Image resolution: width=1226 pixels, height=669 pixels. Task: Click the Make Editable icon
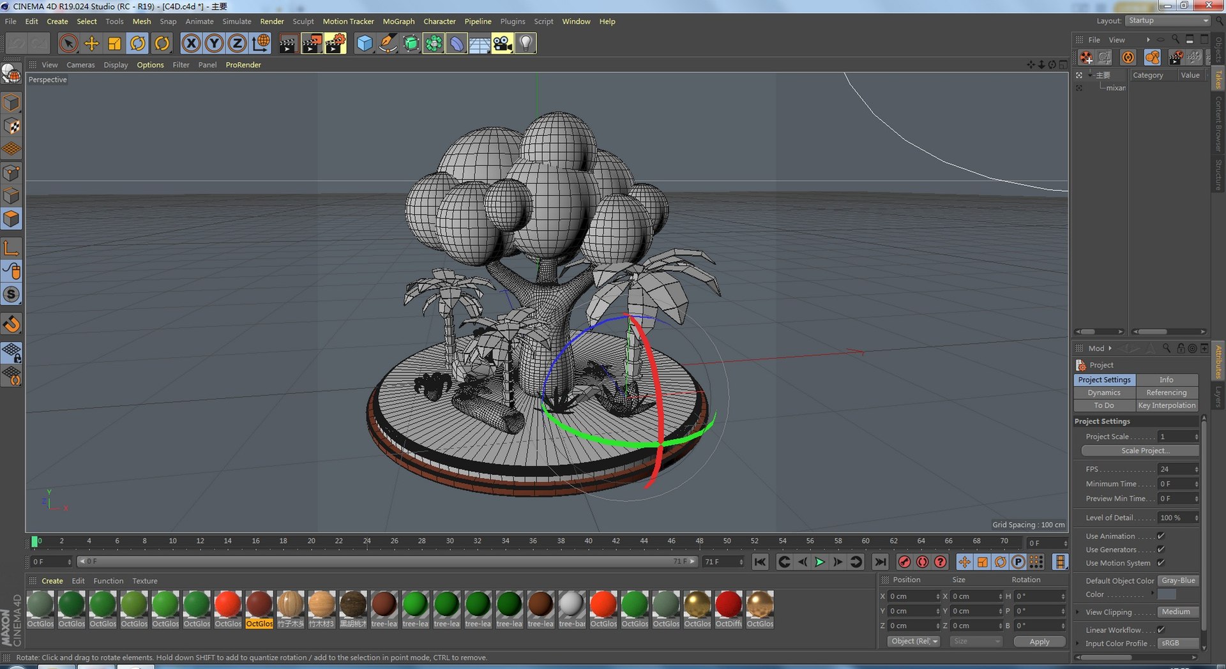point(11,75)
